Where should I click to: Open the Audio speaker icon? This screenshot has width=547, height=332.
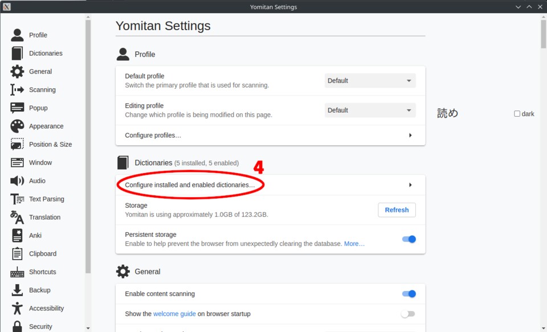(18, 181)
